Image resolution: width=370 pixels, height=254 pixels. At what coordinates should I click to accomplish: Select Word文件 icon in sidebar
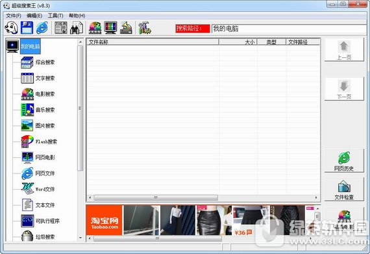(27, 189)
